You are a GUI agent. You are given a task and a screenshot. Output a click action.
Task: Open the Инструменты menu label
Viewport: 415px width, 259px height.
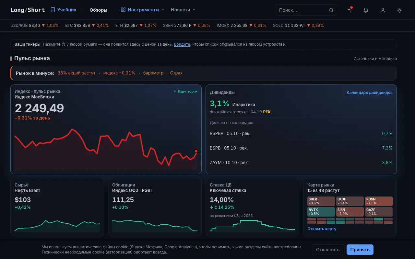[143, 10]
